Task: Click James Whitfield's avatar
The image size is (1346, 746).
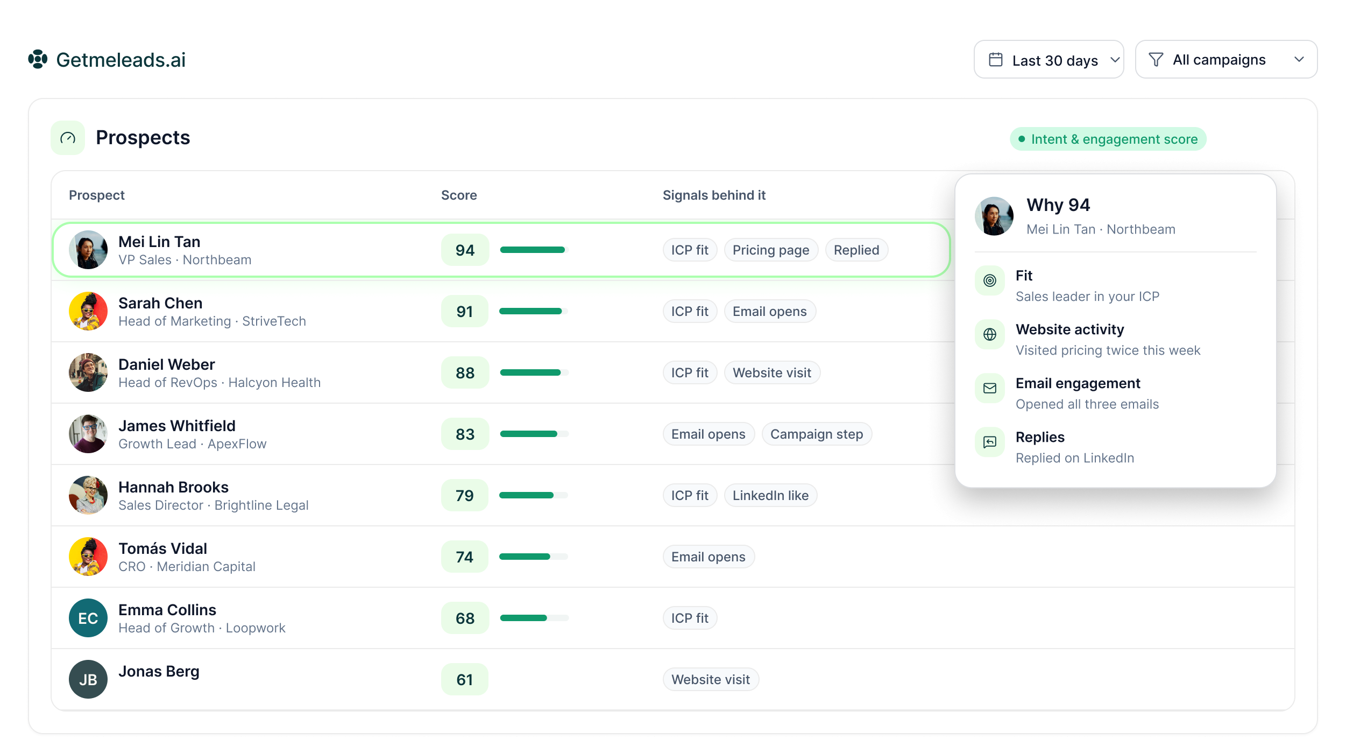Action: pos(88,434)
